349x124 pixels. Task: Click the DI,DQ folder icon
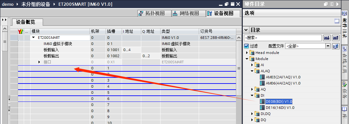[x=257, y=114]
